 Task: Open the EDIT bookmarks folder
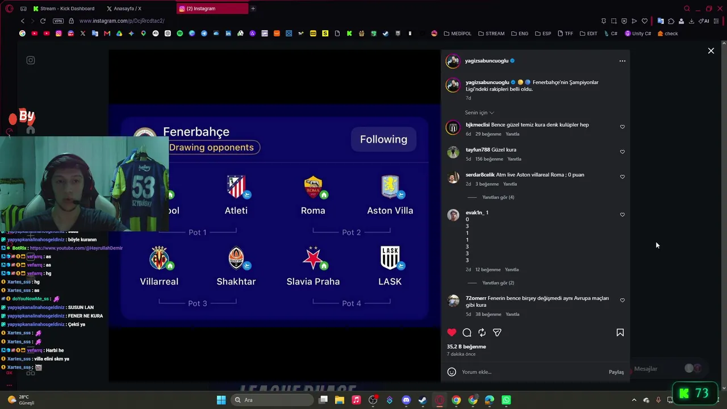(588, 34)
